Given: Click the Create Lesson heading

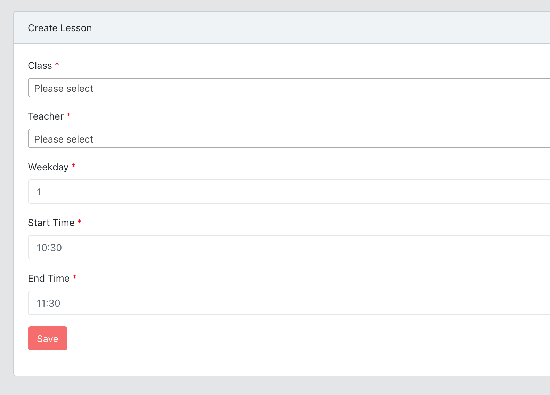Looking at the screenshot, I should [60, 28].
